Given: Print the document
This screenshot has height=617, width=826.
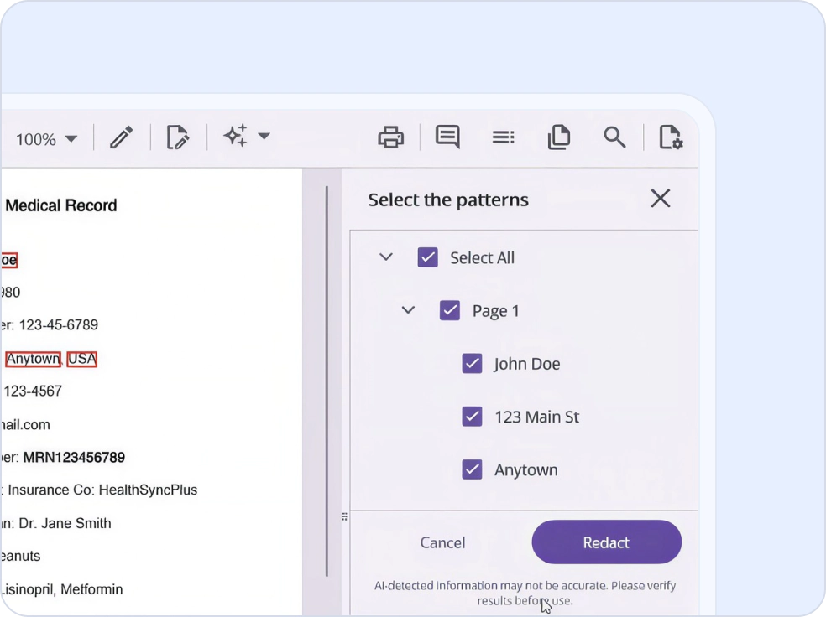Looking at the screenshot, I should pyautogui.click(x=391, y=137).
